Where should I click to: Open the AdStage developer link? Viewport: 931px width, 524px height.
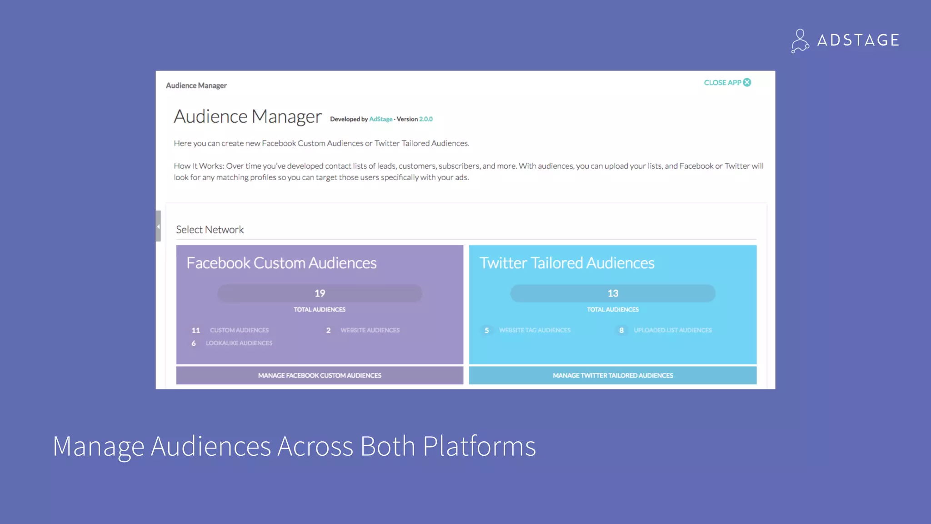point(380,119)
